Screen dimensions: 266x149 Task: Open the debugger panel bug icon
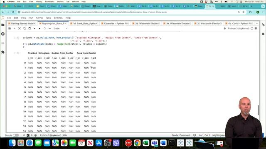(263, 34)
